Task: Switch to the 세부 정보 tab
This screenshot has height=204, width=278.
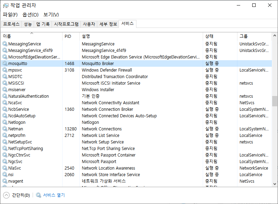Action: [x=108, y=24]
